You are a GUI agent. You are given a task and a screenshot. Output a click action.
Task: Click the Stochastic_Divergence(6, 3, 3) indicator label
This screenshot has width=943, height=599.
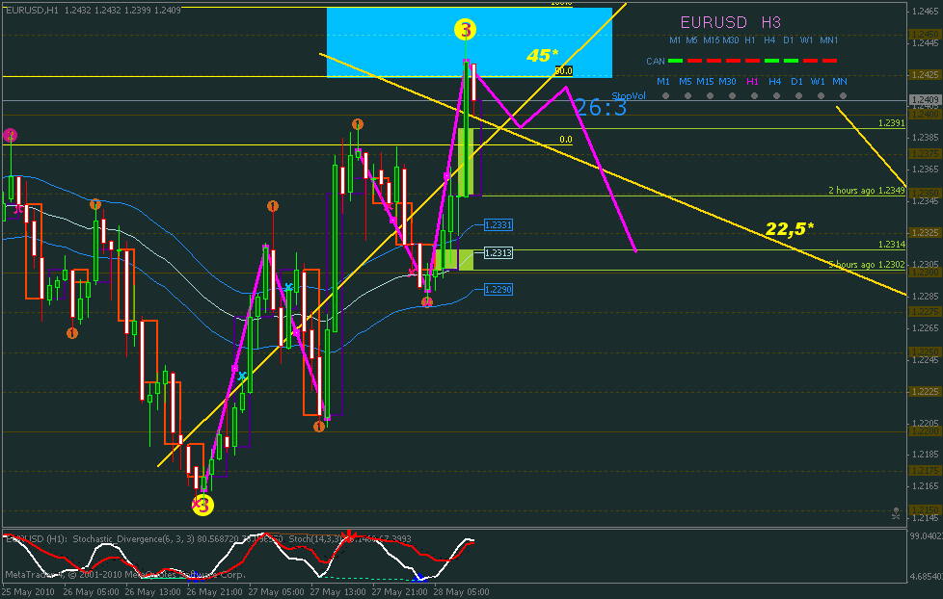point(133,539)
